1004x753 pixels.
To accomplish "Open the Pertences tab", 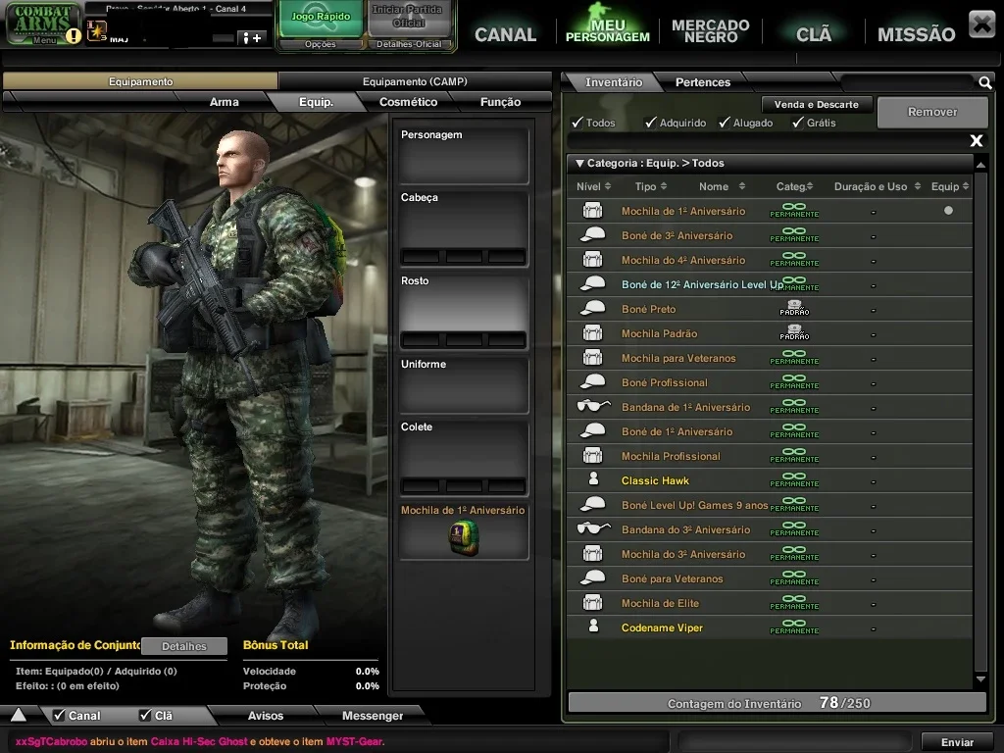I will tap(702, 82).
